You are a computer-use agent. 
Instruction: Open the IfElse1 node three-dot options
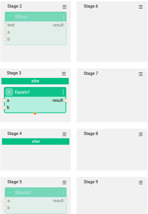pos(64,17)
